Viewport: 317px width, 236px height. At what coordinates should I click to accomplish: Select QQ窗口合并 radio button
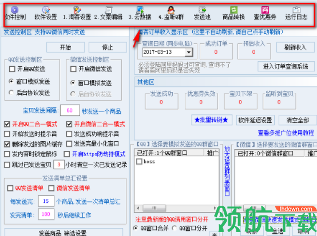pyautogui.click(x=136, y=228)
